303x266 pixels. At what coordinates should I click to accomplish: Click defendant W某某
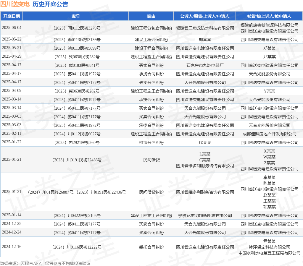click(x=269, y=157)
